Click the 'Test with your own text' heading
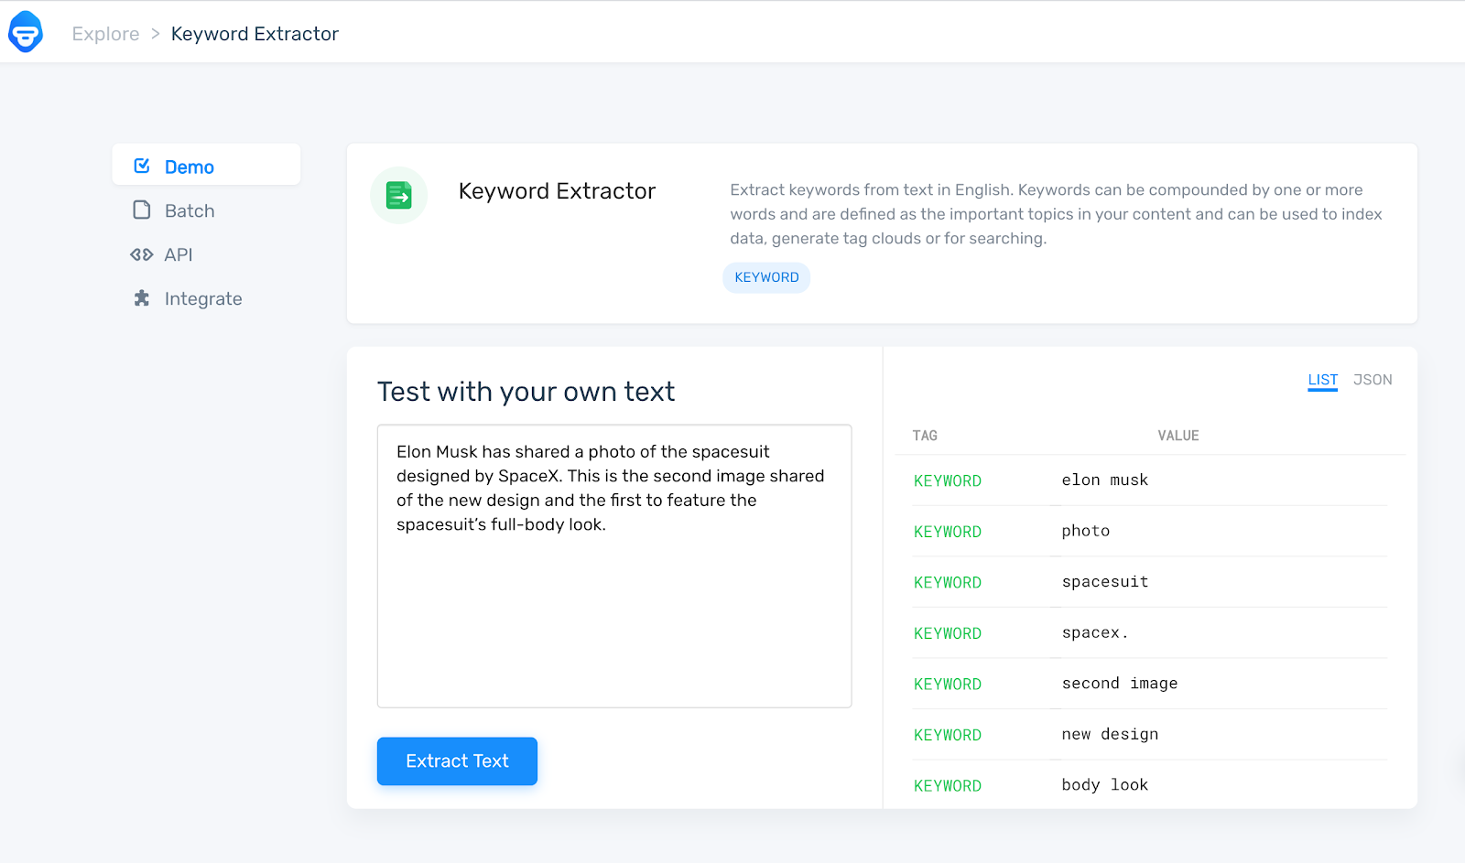The height and width of the screenshot is (863, 1465). coord(526,392)
